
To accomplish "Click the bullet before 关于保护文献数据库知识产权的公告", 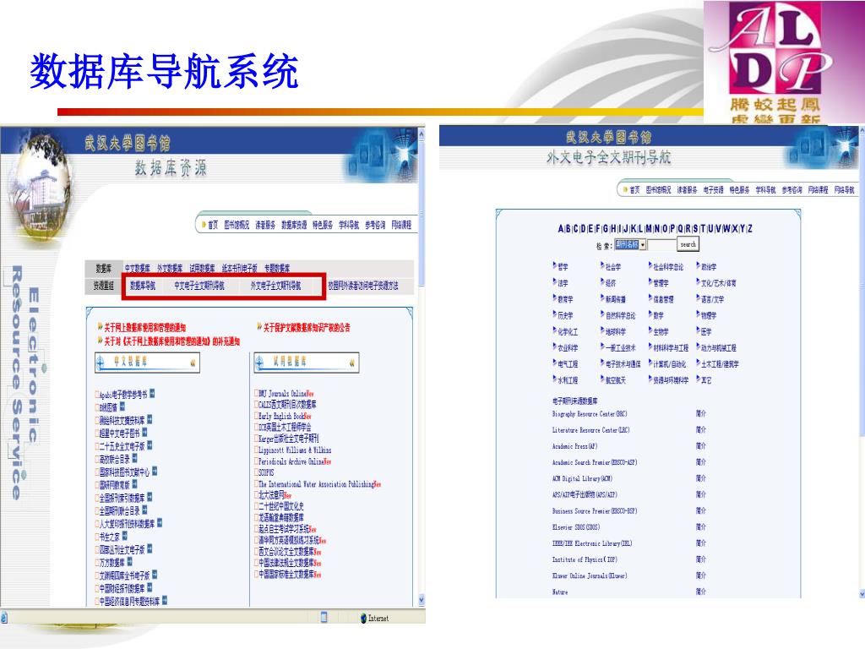I will (x=258, y=327).
